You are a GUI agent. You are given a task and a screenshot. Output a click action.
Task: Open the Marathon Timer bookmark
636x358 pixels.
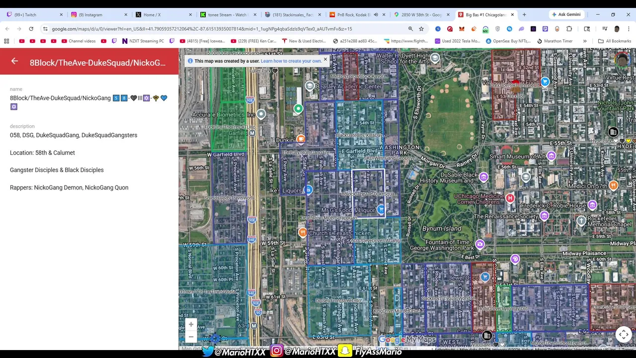[555, 41]
